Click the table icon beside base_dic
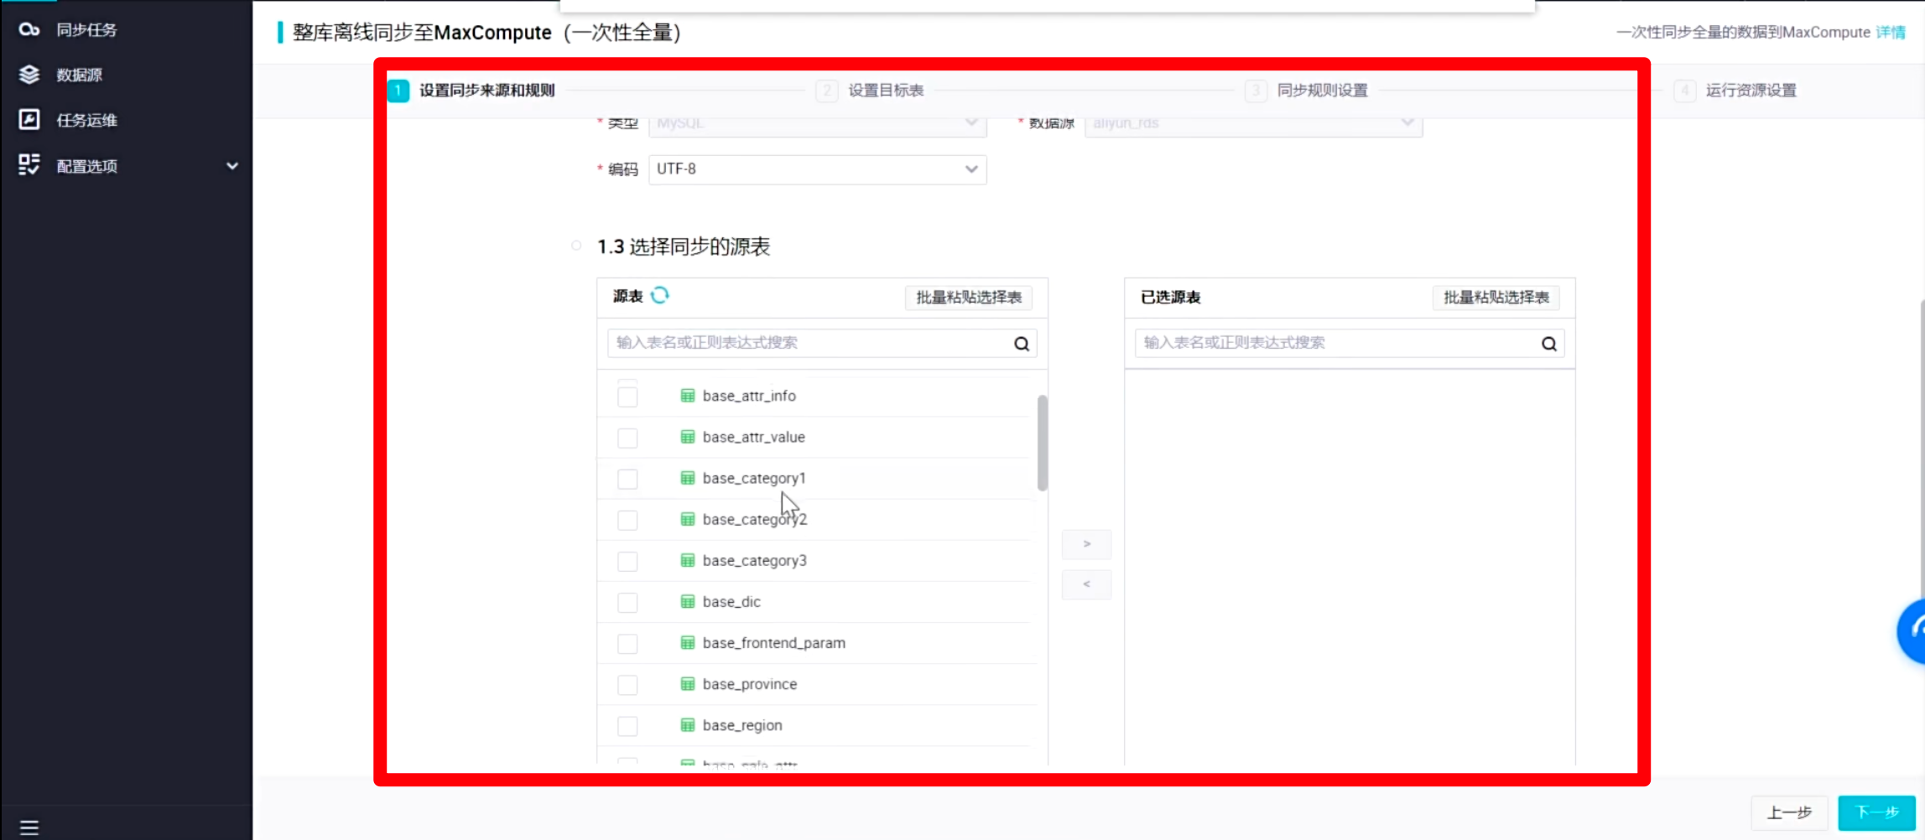Viewport: 1925px width, 840px height. click(688, 602)
